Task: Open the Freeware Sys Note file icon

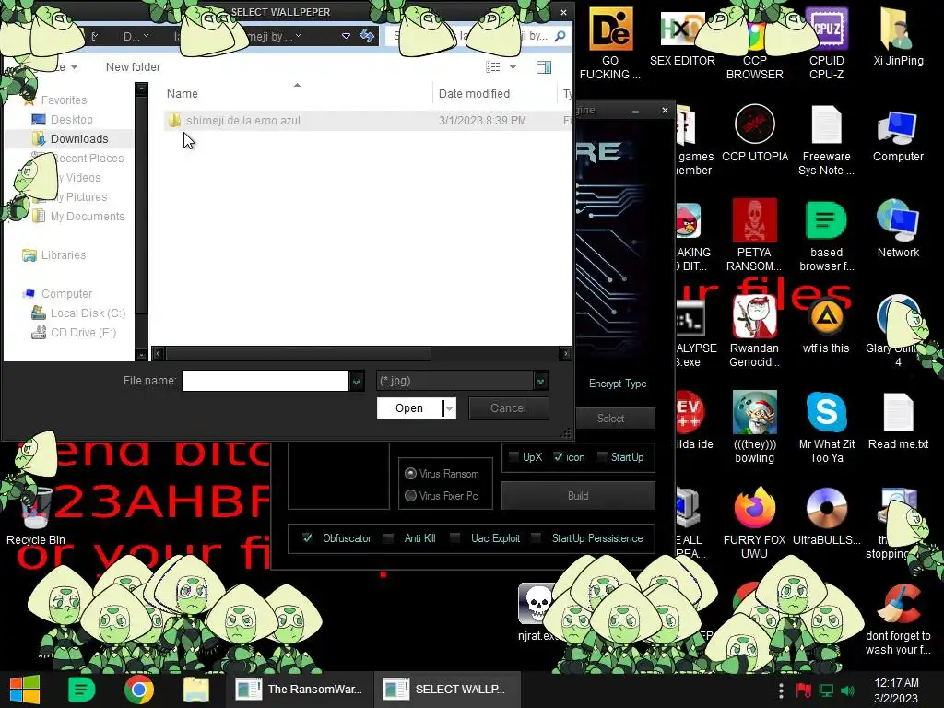Action: tap(826, 140)
